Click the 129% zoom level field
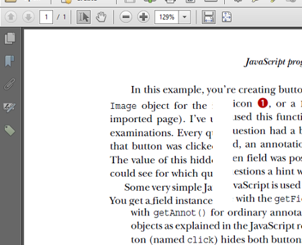This screenshot has width=302, height=245. [166, 17]
